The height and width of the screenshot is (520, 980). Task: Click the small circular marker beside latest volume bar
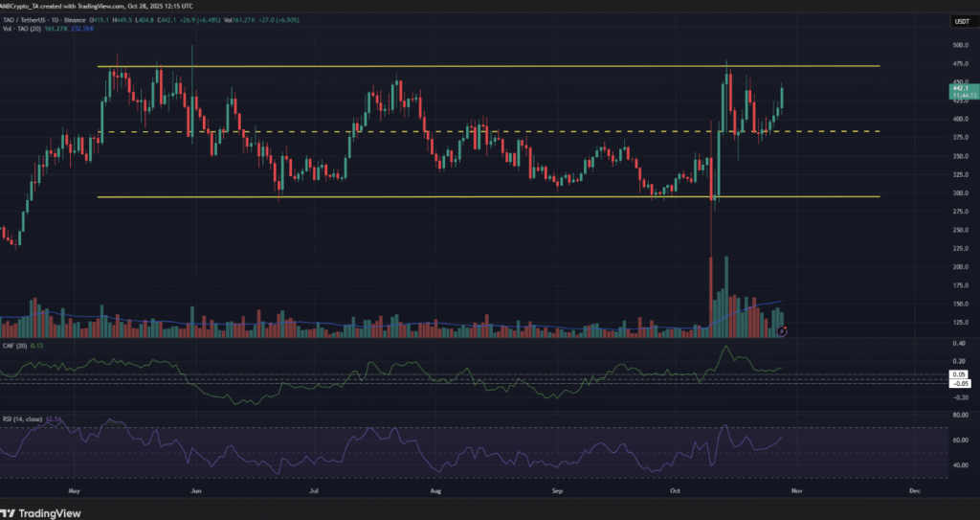(x=783, y=331)
